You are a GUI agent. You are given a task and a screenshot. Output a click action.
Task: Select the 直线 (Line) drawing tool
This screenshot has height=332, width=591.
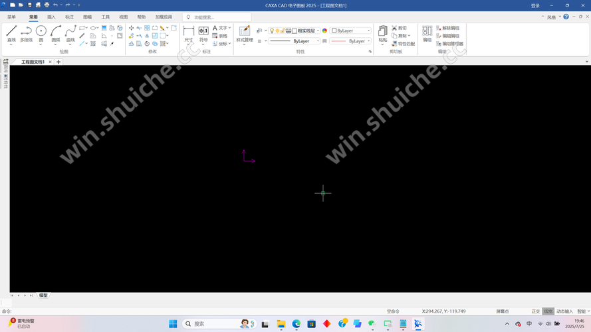click(11, 33)
